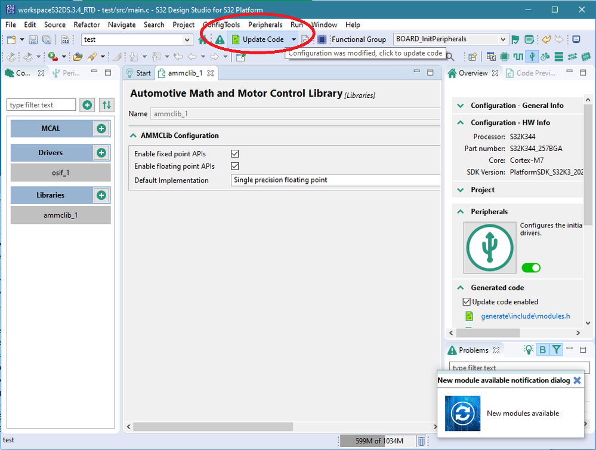596x450 pixels.
Task: Click the Save All toolbar icon
Action: 47,39
